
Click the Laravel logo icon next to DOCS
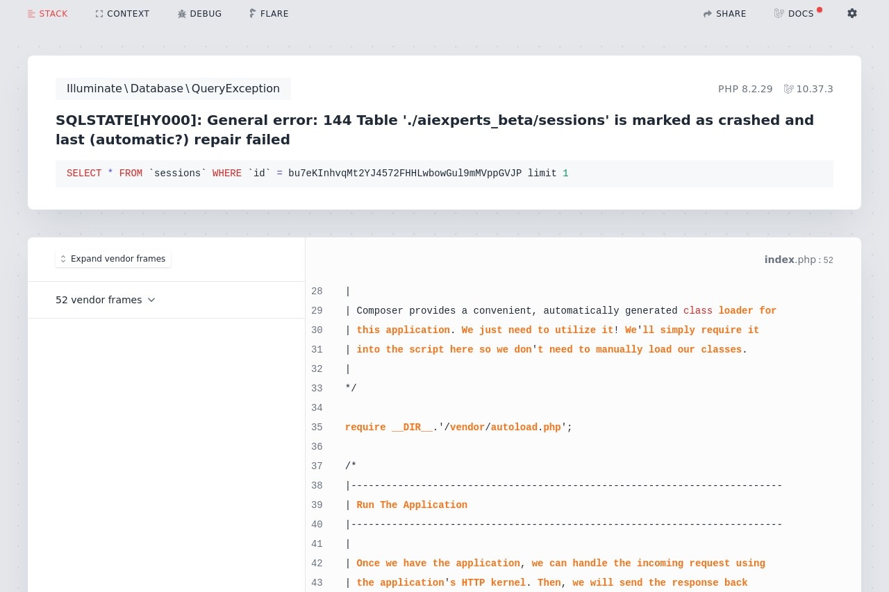(x=779, y=13)
